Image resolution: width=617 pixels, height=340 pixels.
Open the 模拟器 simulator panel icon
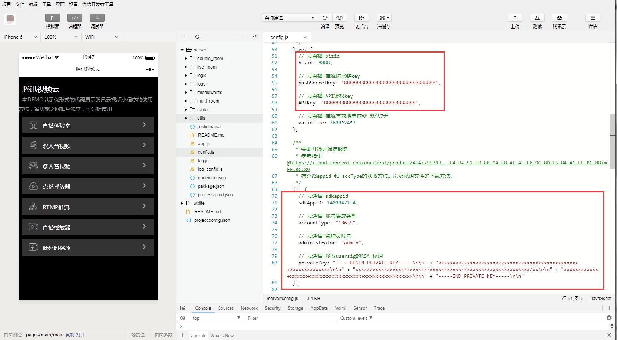tap(52, 18)
